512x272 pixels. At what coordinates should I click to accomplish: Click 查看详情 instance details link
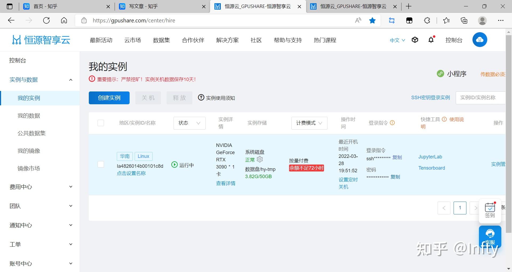226,183
